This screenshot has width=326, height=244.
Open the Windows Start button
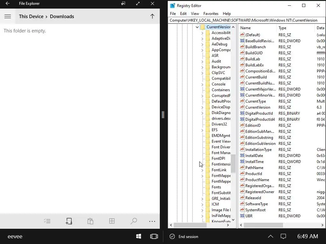click(x=139, y=236)
